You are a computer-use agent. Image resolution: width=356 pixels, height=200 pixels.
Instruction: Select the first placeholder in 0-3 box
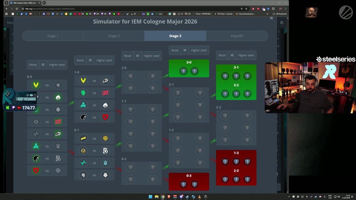tap(183, 184)
